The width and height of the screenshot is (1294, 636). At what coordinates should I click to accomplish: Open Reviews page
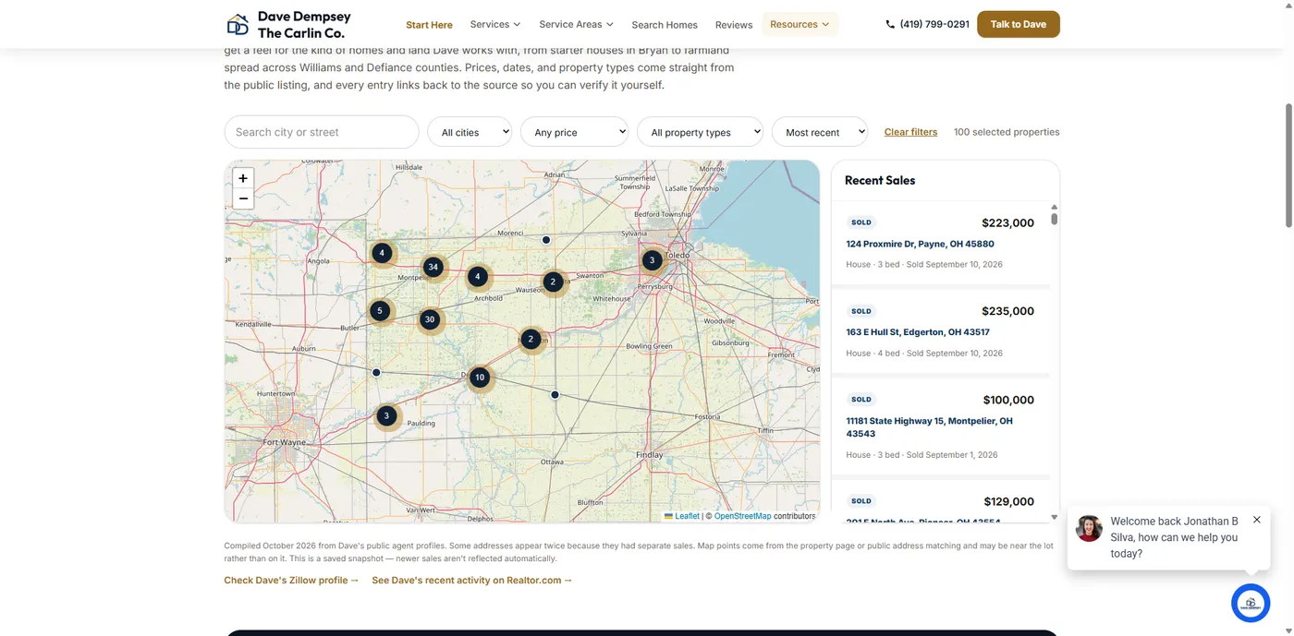point(734,25)
